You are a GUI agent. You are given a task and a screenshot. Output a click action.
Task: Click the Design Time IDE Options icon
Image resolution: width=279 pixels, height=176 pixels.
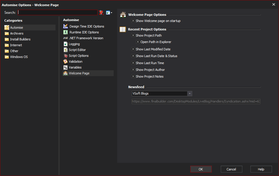pyautogui.click(x=65, y=26)
